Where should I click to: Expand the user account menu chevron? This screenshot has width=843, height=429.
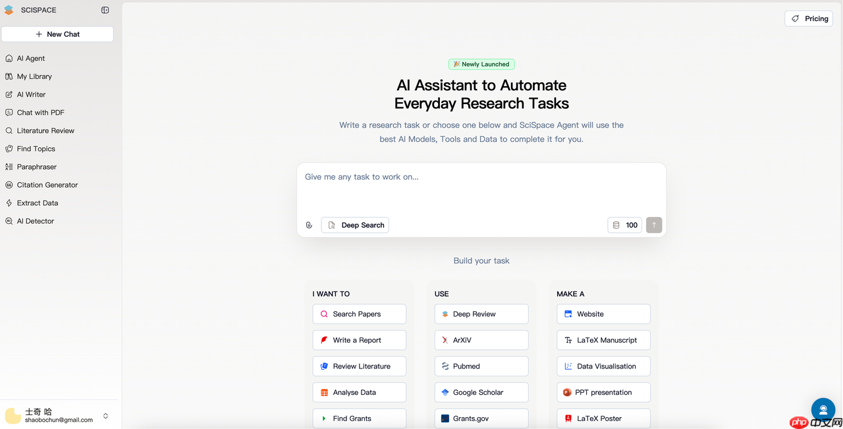[x=105, y=416]
